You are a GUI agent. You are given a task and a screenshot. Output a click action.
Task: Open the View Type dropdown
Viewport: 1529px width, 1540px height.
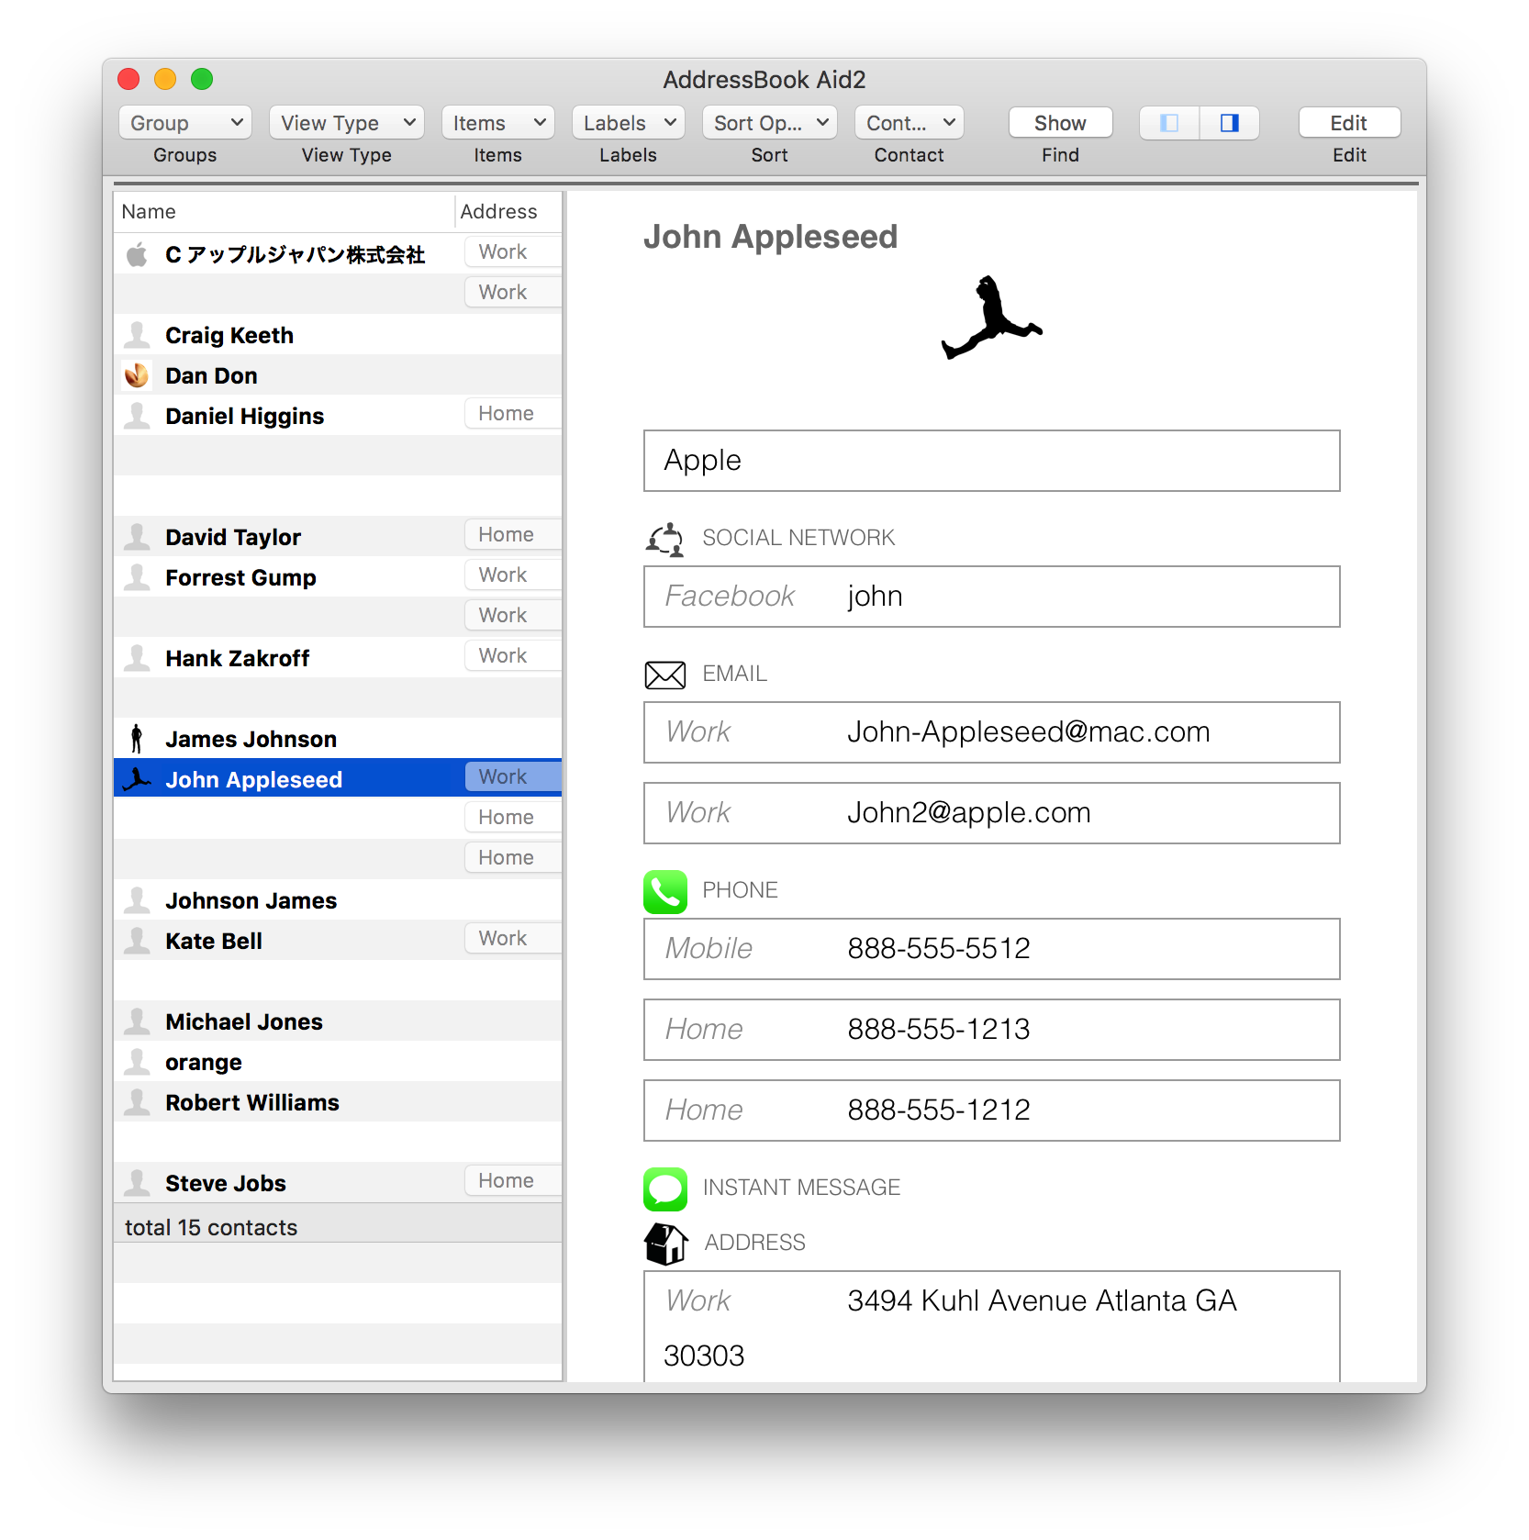pyautogui.click(x=346, y=123)
